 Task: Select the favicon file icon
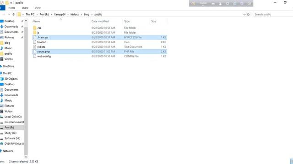pos(35,42)
